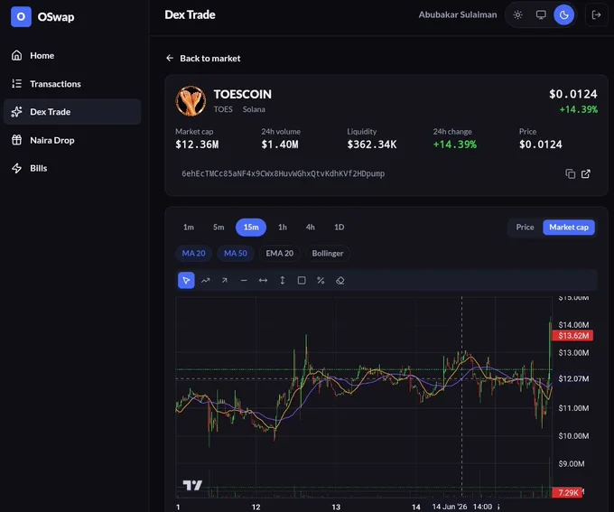Open the Home page from sidebar

click(x=72, y=56)
